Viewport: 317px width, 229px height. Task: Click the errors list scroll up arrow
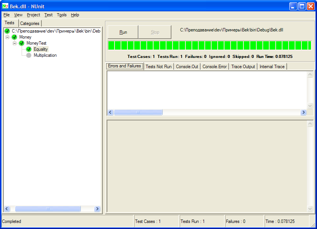coord(310,75)
